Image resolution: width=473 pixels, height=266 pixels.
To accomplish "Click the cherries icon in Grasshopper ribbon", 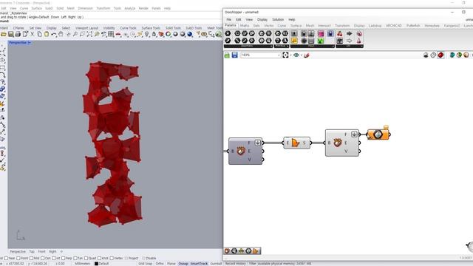I will pos(340,33).
